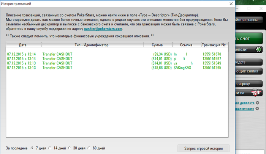The width and height of the screenshot is (266, 154).
Task: Select the 60 дней radio button
Action: 89,148
